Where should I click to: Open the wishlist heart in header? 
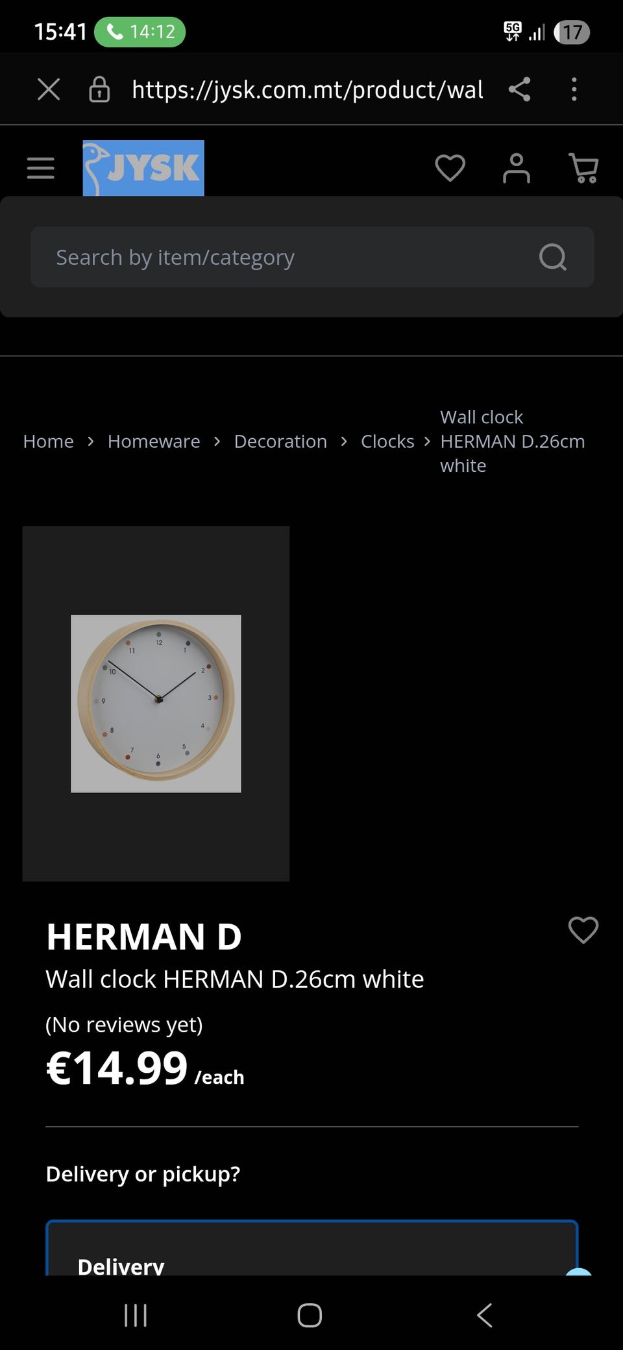(x=450, y=168)
